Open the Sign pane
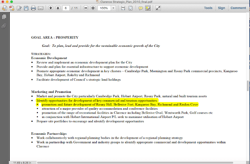250x164 pixels. click(221, 8)
